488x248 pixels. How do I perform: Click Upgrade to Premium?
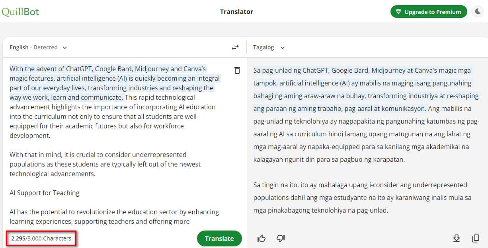[429, 12]
